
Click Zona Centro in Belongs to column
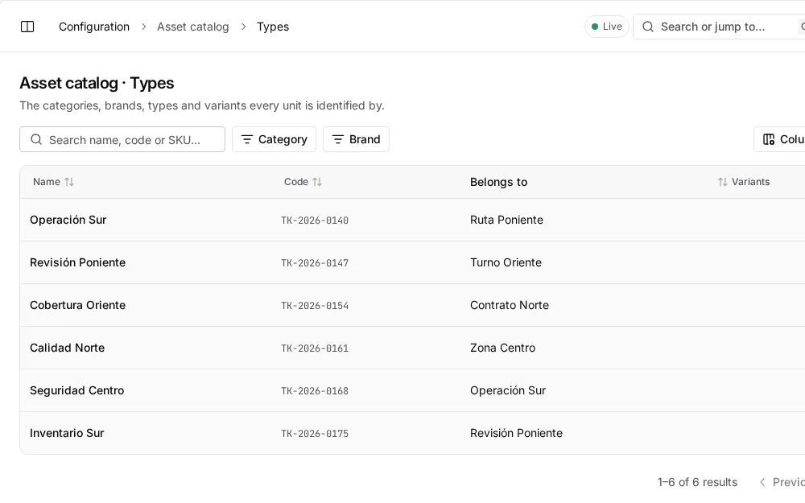[x=502, y=348]
